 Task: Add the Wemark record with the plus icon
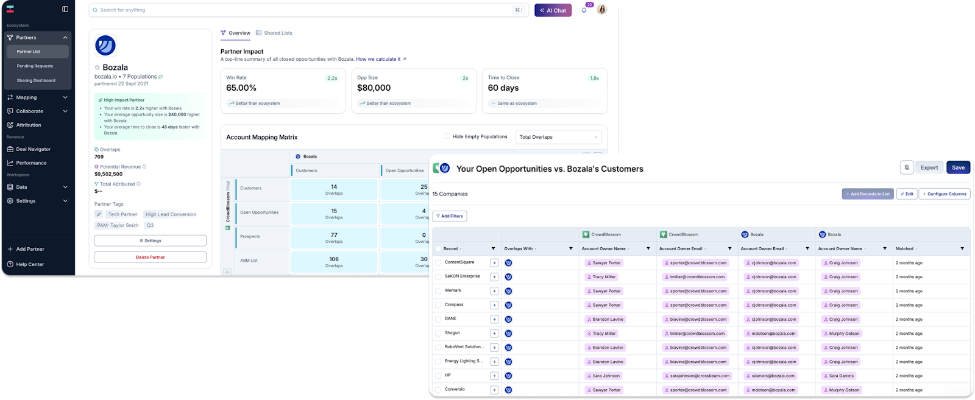pyautogui.click(x=494, y=291)
